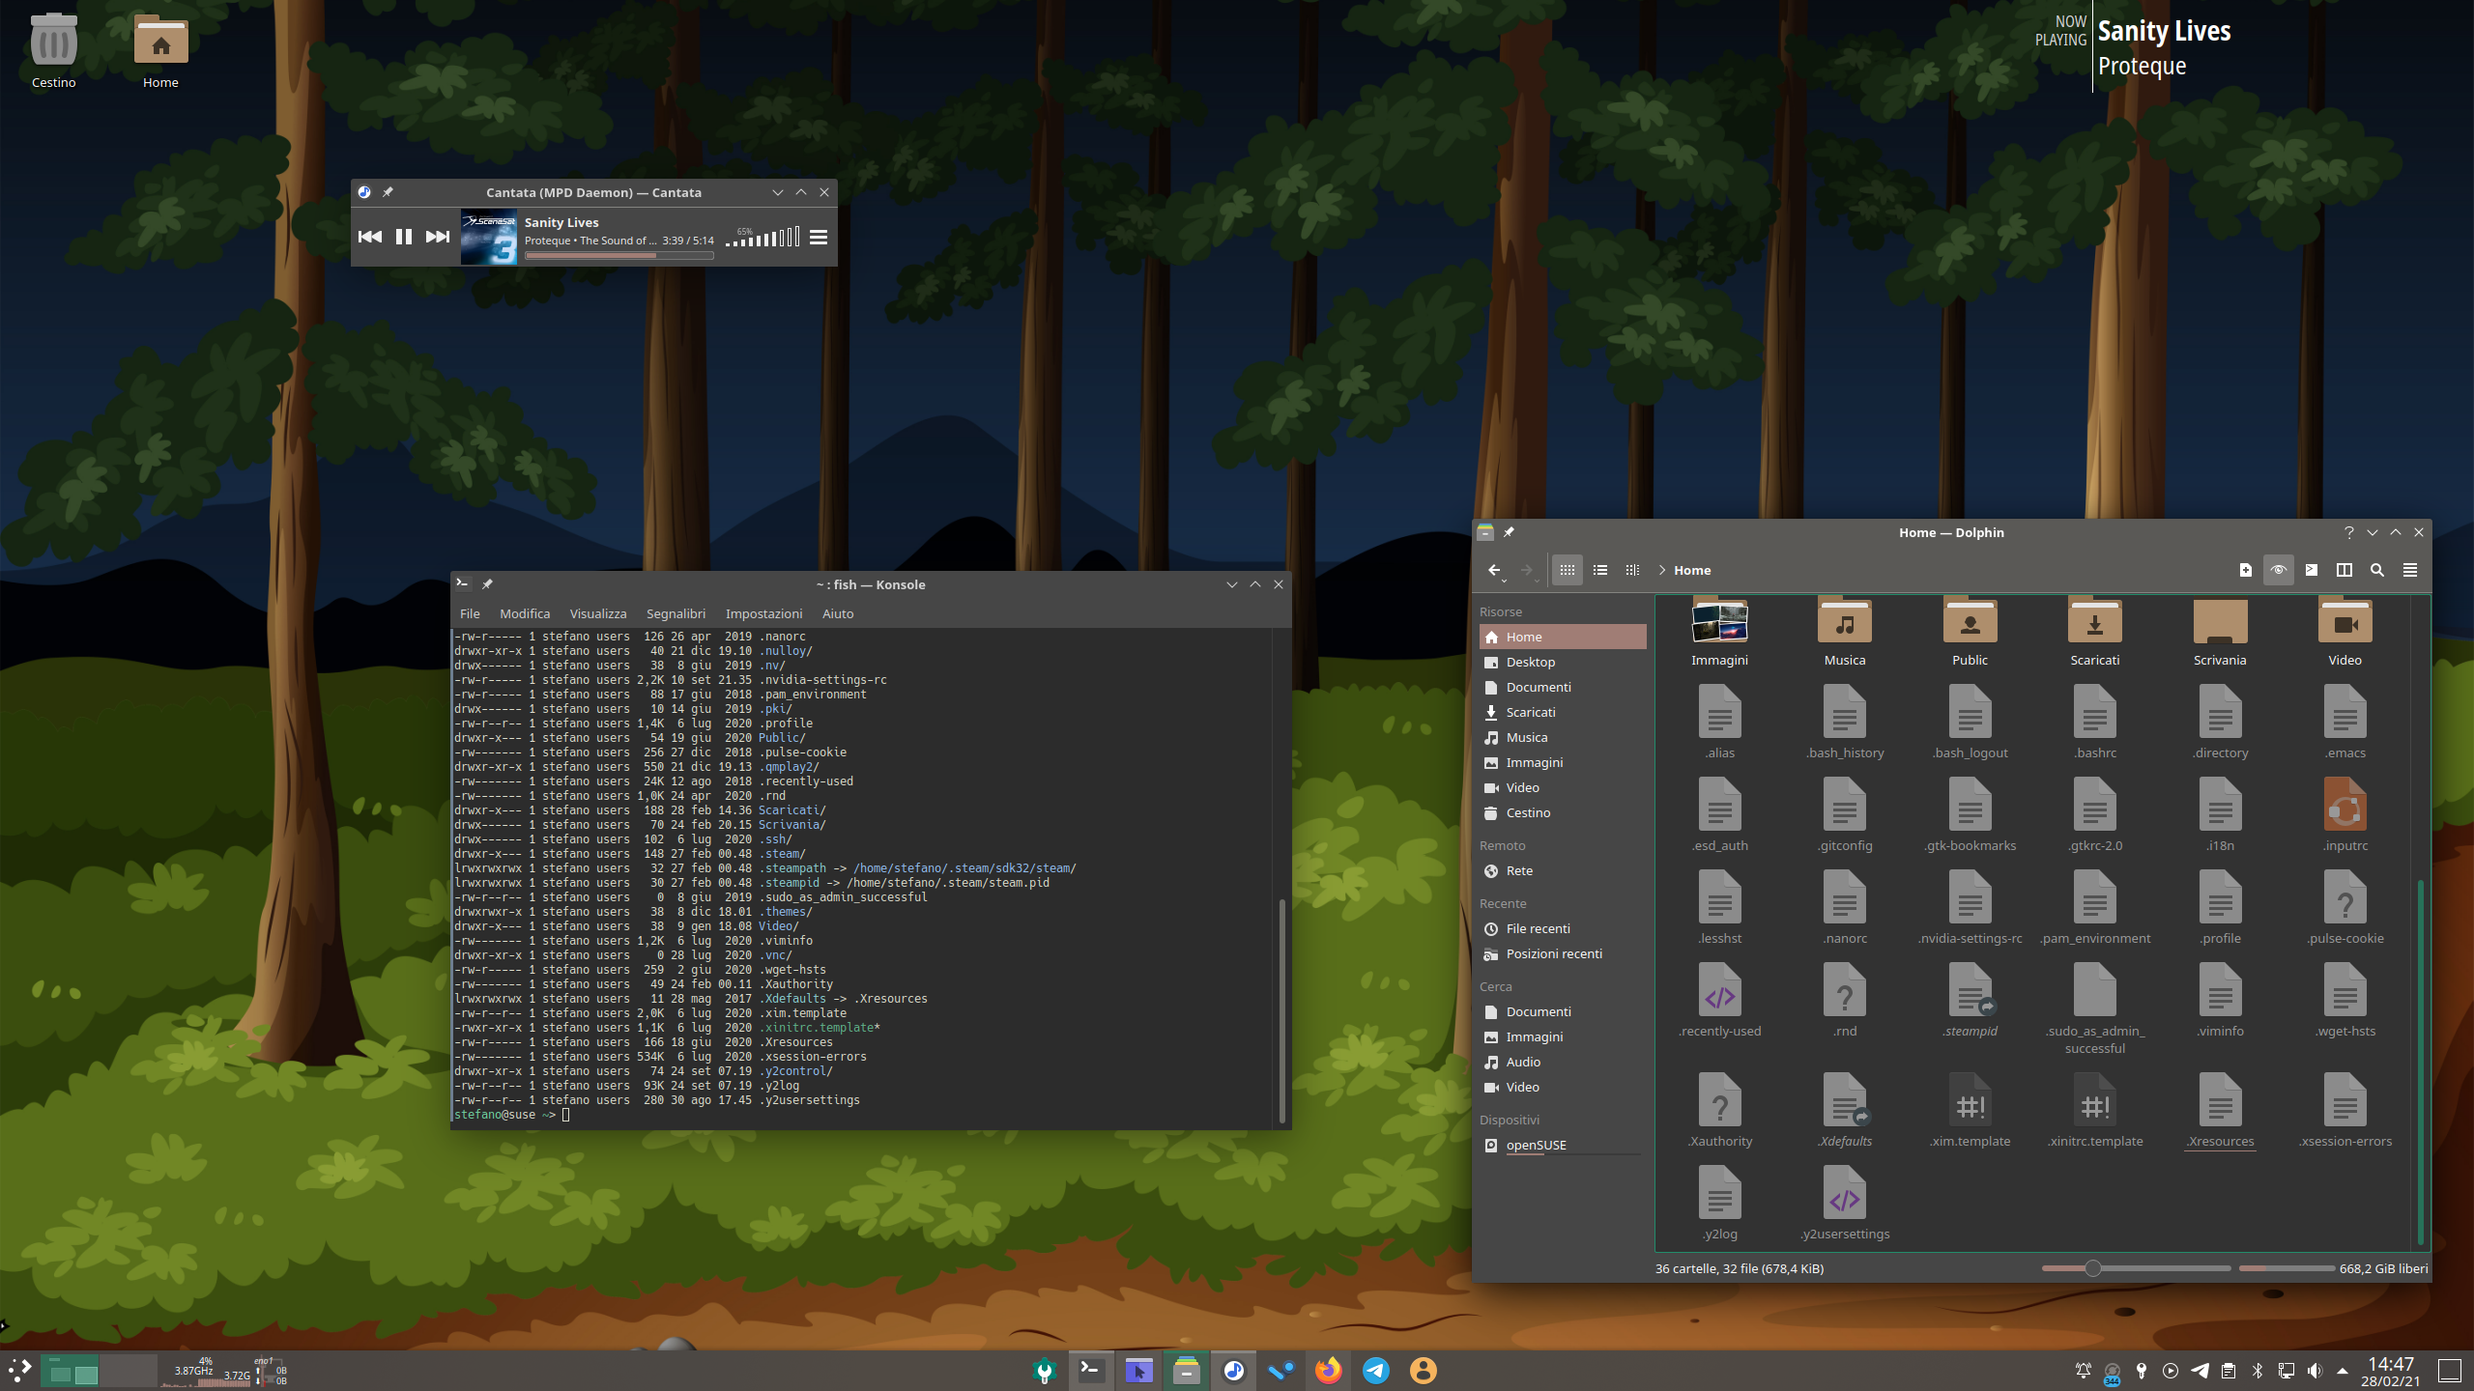Viewport: 2474px width, 1391px height.
Task: Toggle pin on Dolphin window titlebar
Action: pyautogui.click(x=1509, y=532)
